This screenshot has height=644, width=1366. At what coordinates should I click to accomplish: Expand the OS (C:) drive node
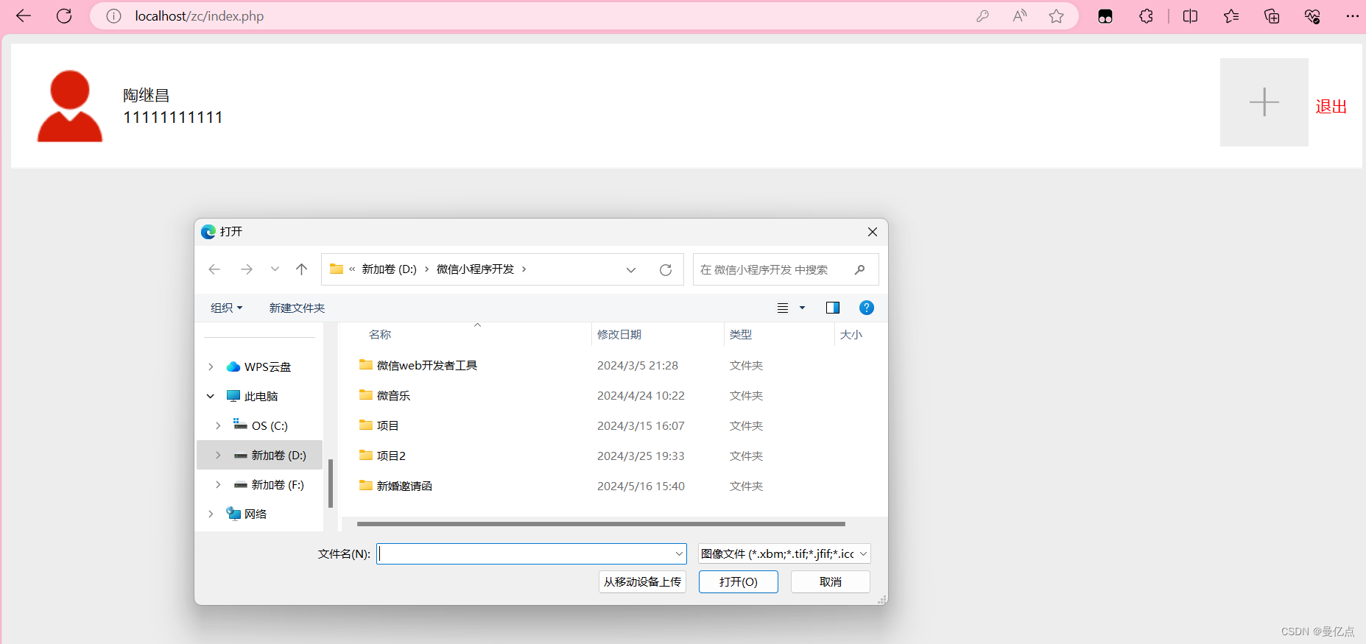(x=218, y=426)
